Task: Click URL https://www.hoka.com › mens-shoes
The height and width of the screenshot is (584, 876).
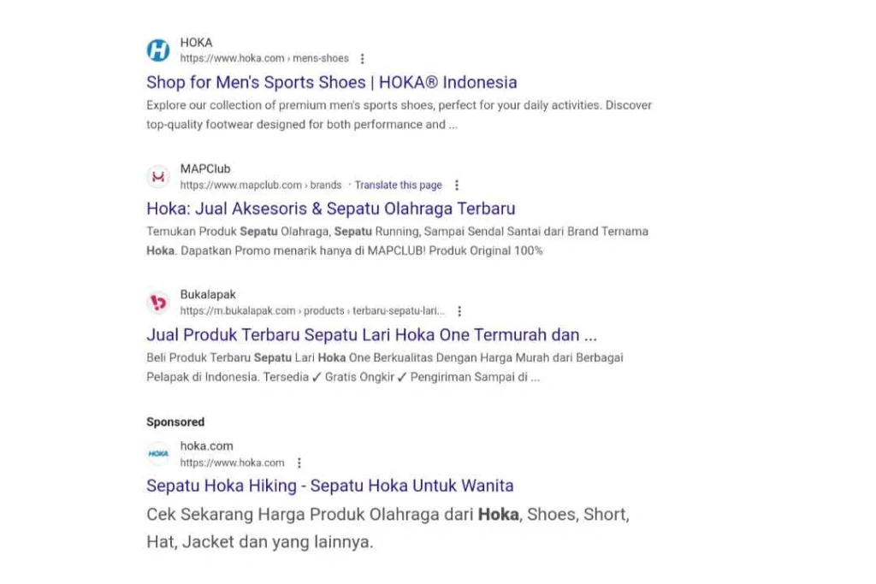Action: (264, 59)
